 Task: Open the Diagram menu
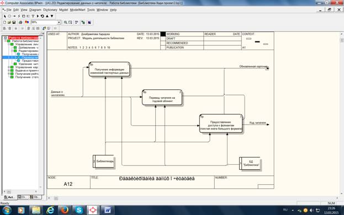click(35, 10)
